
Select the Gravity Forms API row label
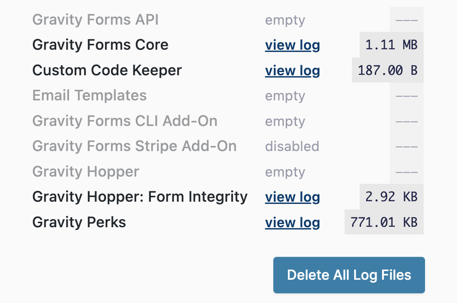click(x=96, y=20)
